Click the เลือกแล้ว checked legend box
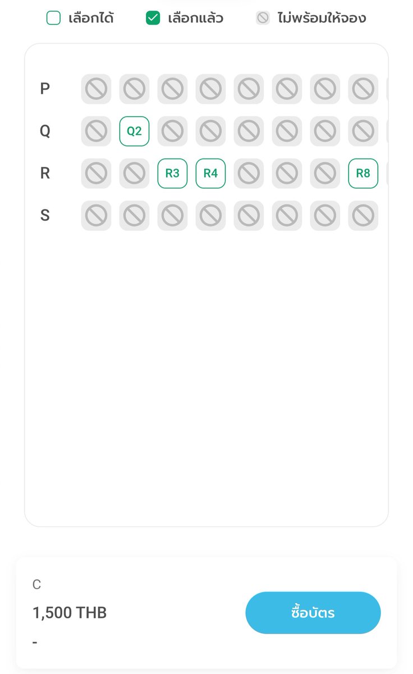This screenshot has width=413, height=674. point(153,18)
